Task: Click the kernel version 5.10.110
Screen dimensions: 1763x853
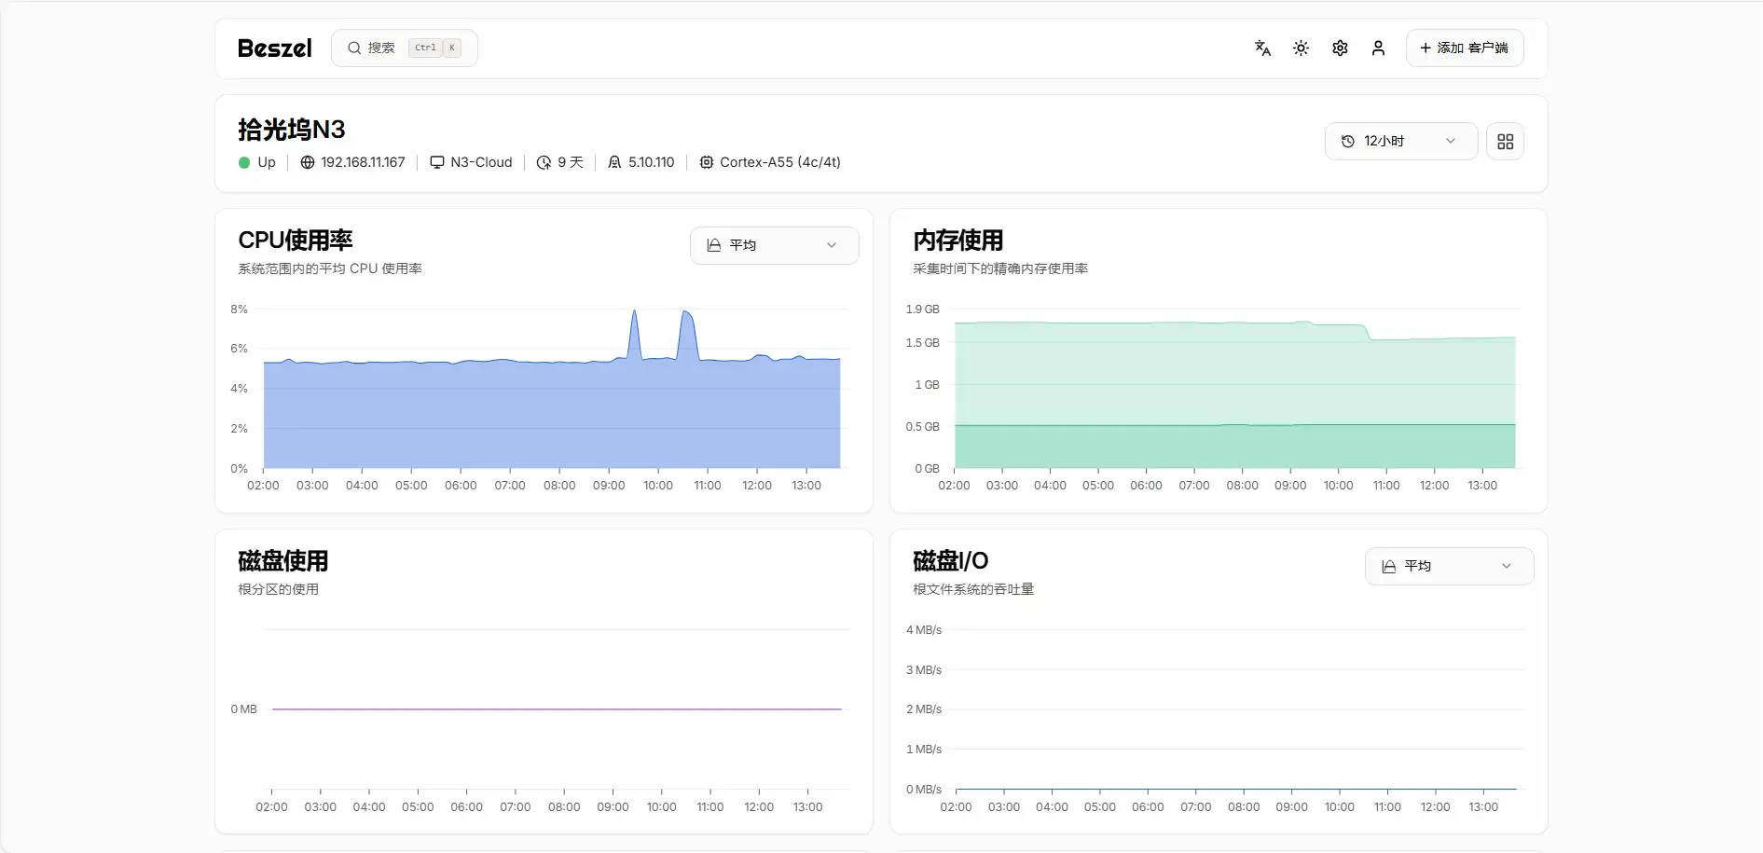Action: pyautogui.click(x=651, y=162)
